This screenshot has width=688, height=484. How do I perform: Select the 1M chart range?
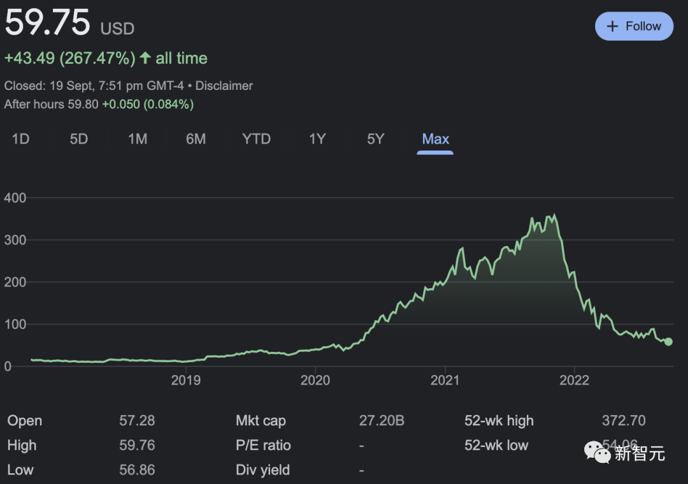tap(138, 139)
